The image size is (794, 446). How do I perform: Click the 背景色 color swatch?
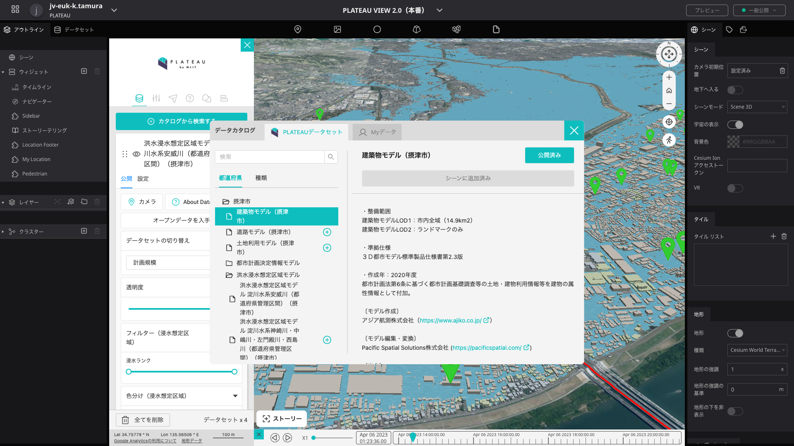pos(733,142)
